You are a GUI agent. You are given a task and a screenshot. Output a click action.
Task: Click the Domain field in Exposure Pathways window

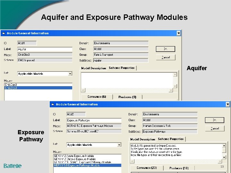170,114
